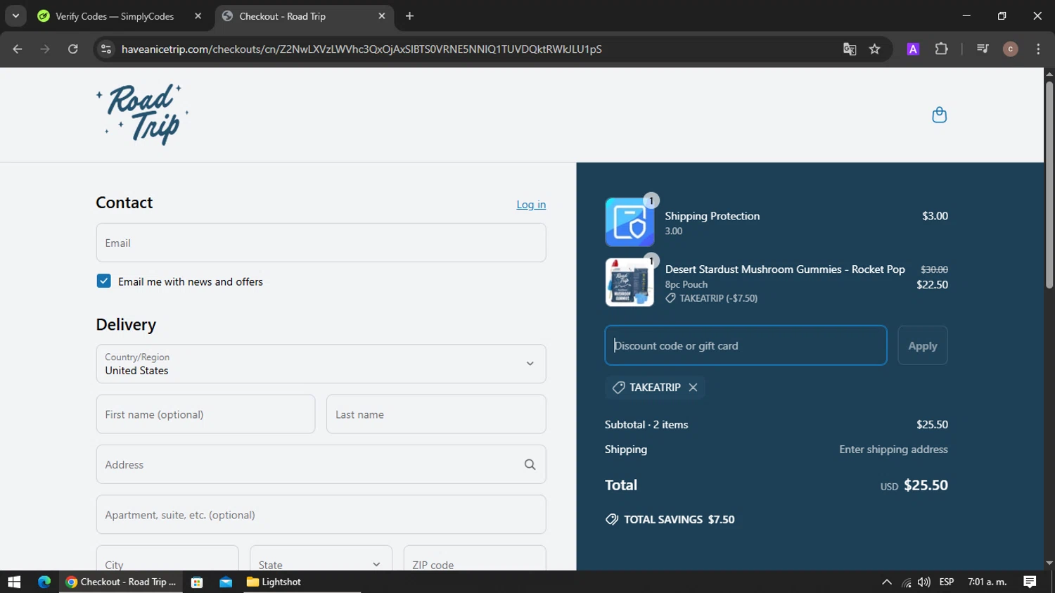Open the Windows Start menu

point(14,582)
